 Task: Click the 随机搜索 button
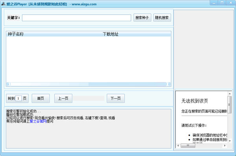point(162,18)
